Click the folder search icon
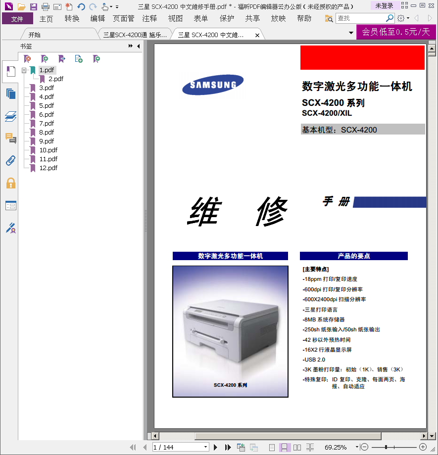The height and width of the screenshot is (455, 438). [329, 19]
